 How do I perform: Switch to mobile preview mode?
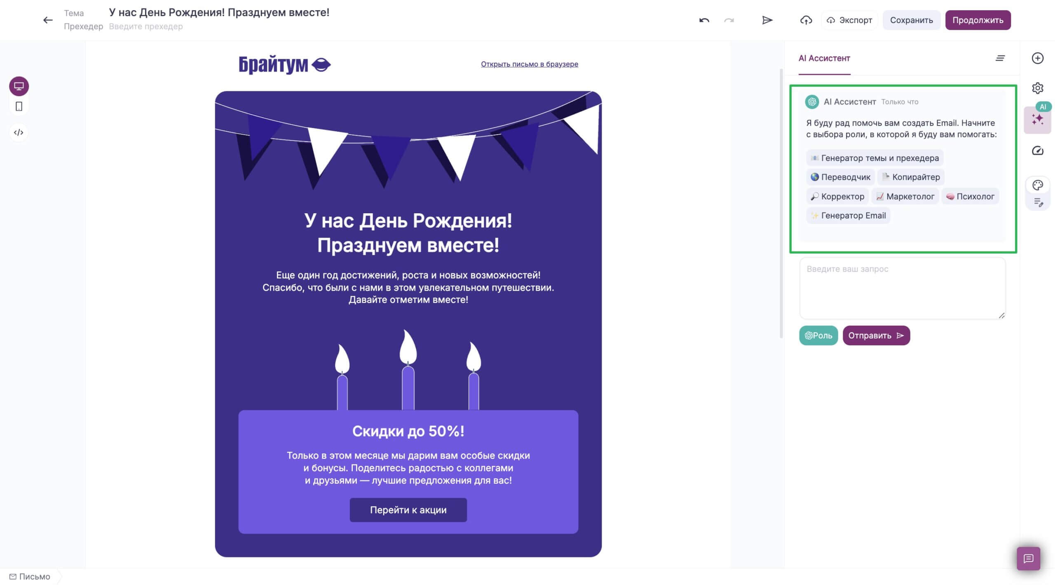point(19,107)
